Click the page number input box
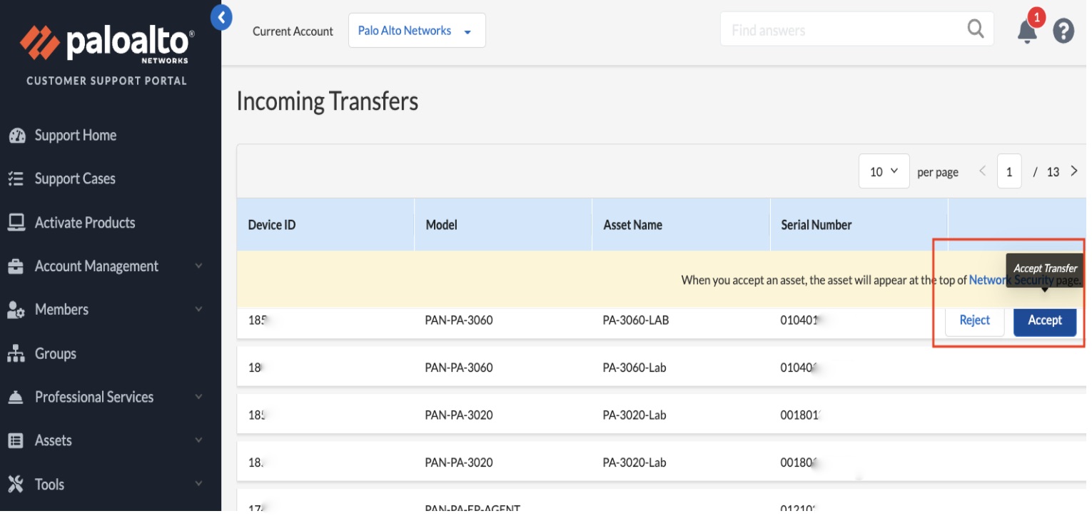The width and height of the screenshot is (1092, 521). coord(1008,171)
